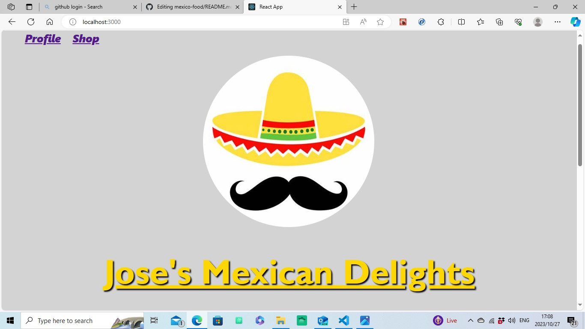
Task: Open File Explorer from the taskbar
Action: (x=281, y=320)
